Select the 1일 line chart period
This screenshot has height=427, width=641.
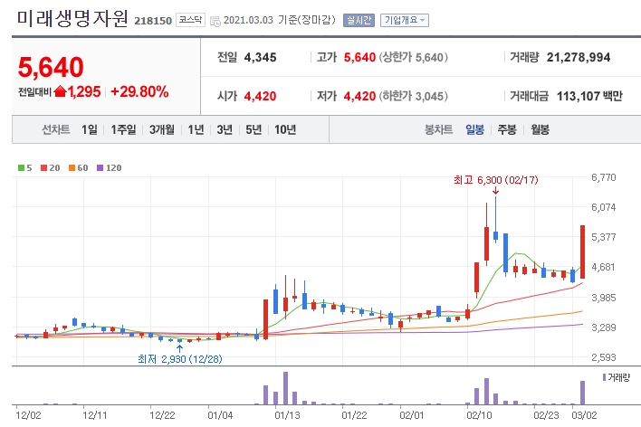pyautogui.click(x=89, y=130)
